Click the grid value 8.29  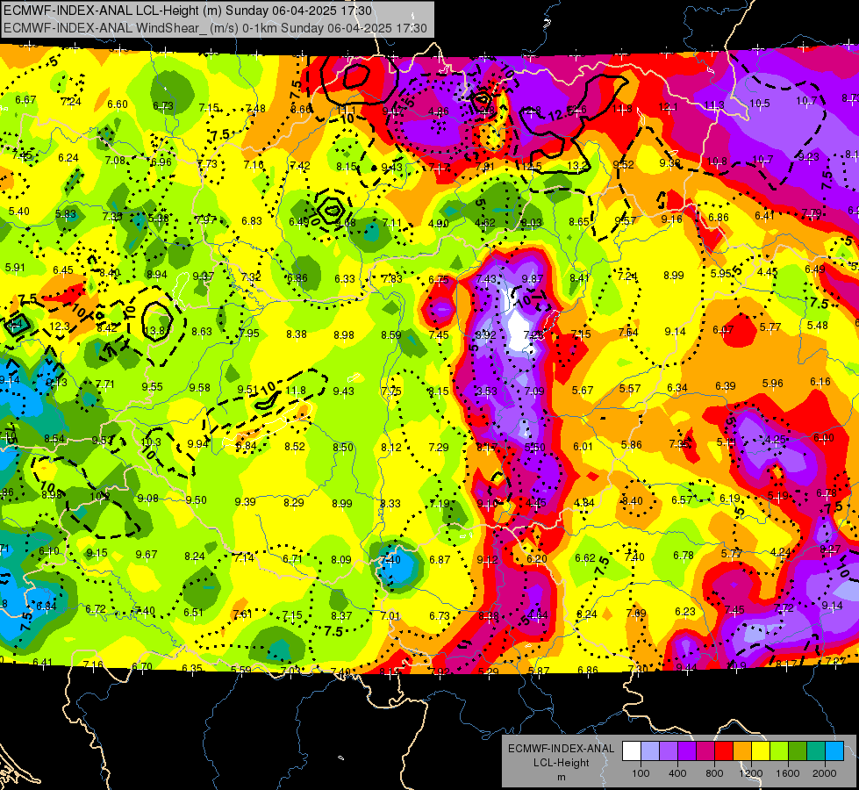pyautogui.click(x=294, y=502)
